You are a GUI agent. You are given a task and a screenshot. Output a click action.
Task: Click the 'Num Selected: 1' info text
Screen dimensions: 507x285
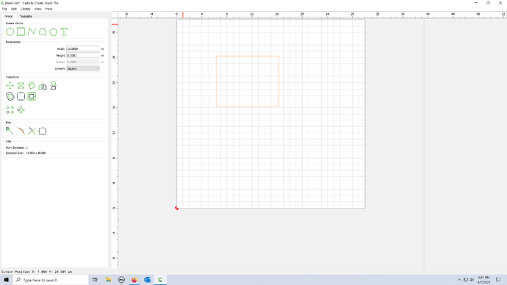tap(16, 148)
